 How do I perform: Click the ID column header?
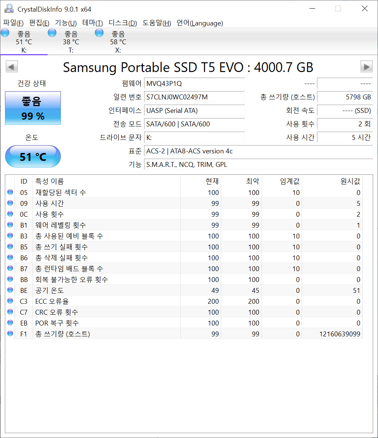click(x=24, y=181)
